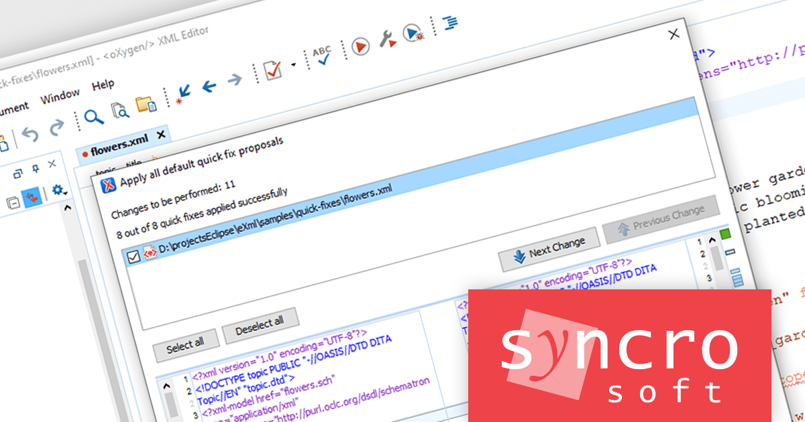The width and height of the screenshot is (805, 422).
Task: Switch to the flowers.xml editor tab
Action: pos(119,146)
